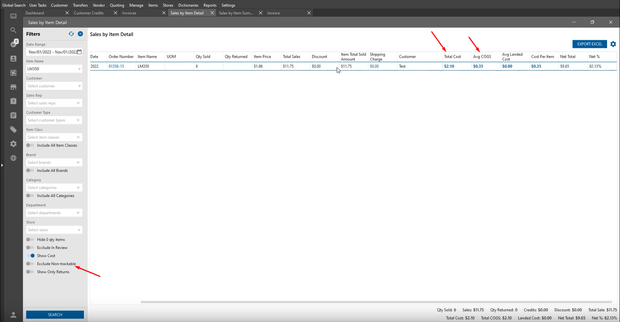Enable Hide 0 qty items switch
The image size is (620, 322).
pyautogui.click(x=30, y=240)
